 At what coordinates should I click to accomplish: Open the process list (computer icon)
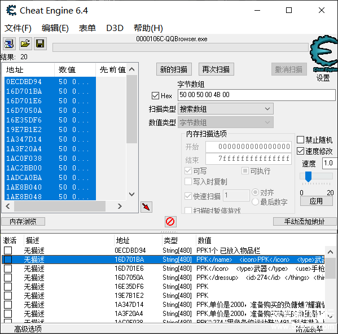coord(9,44)
